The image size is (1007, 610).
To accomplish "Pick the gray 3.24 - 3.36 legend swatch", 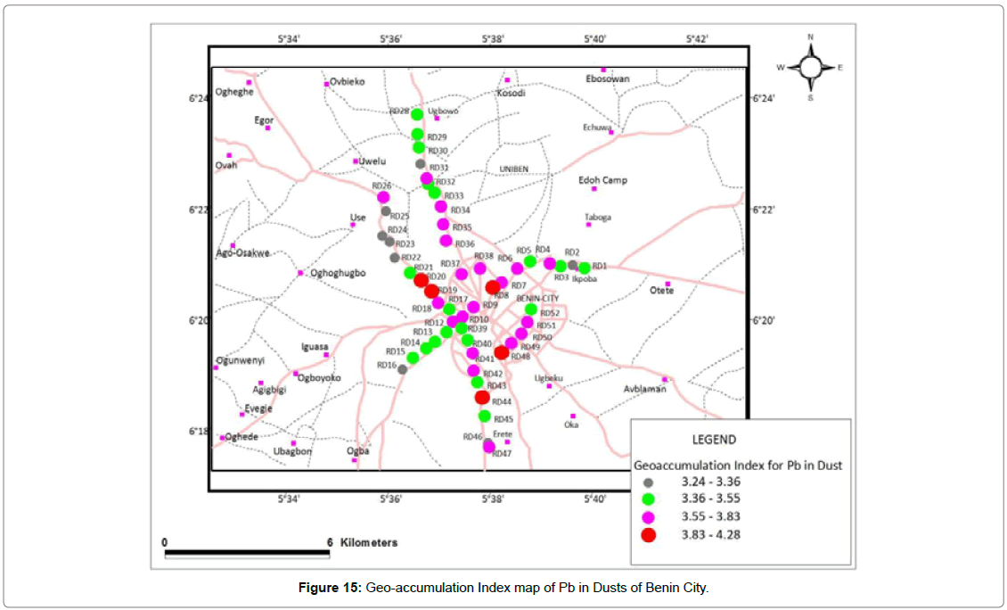I will click(x=648, y=482).
